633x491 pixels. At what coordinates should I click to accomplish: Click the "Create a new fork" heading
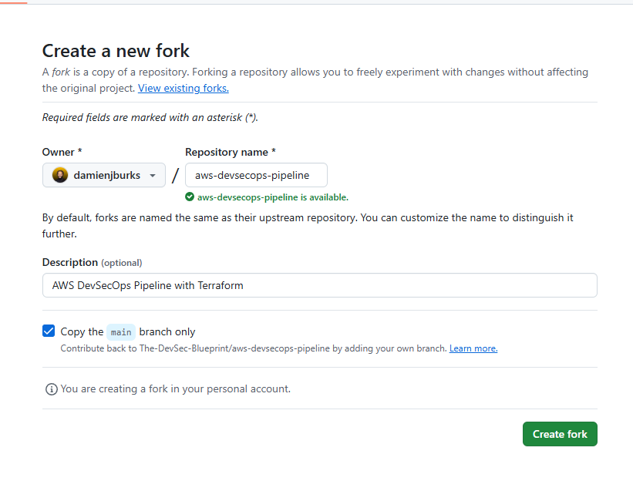116,51
